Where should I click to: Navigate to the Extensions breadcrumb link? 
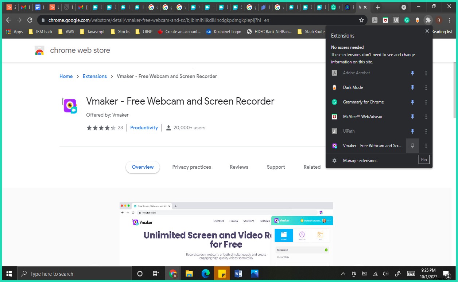click(94, 76)
